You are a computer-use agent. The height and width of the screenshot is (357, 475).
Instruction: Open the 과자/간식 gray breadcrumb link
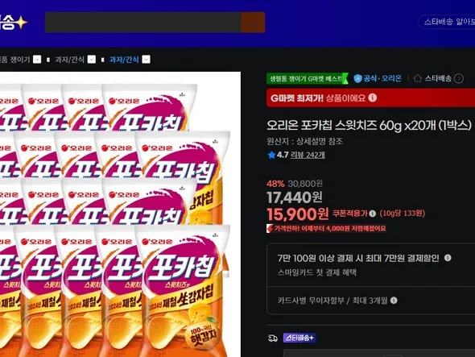(x=70, y=60)
